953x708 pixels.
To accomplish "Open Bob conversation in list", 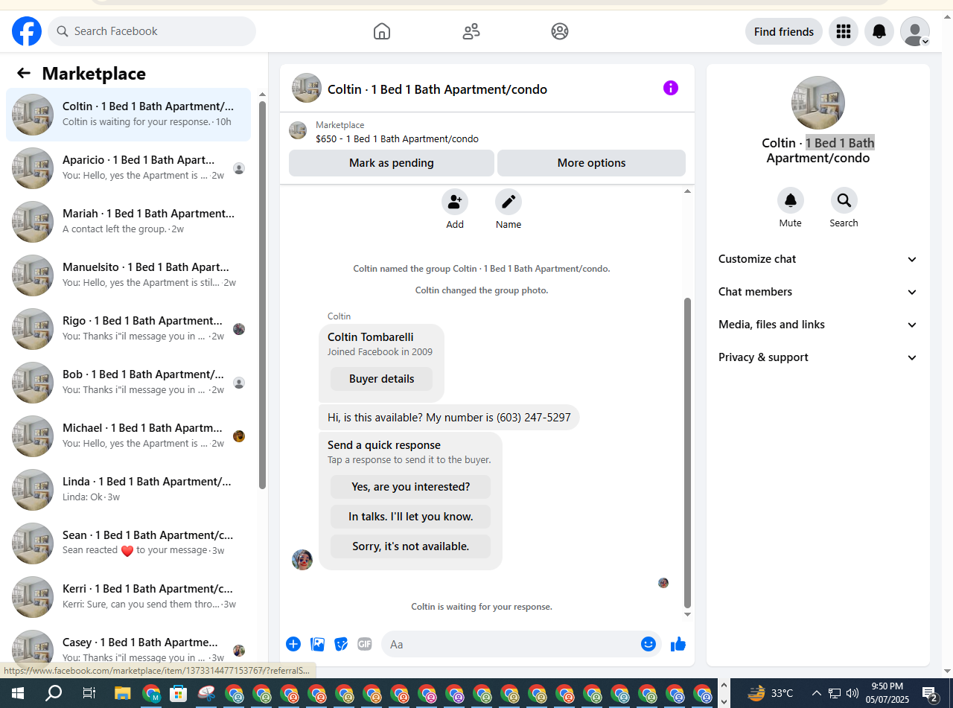I will 128,383.
